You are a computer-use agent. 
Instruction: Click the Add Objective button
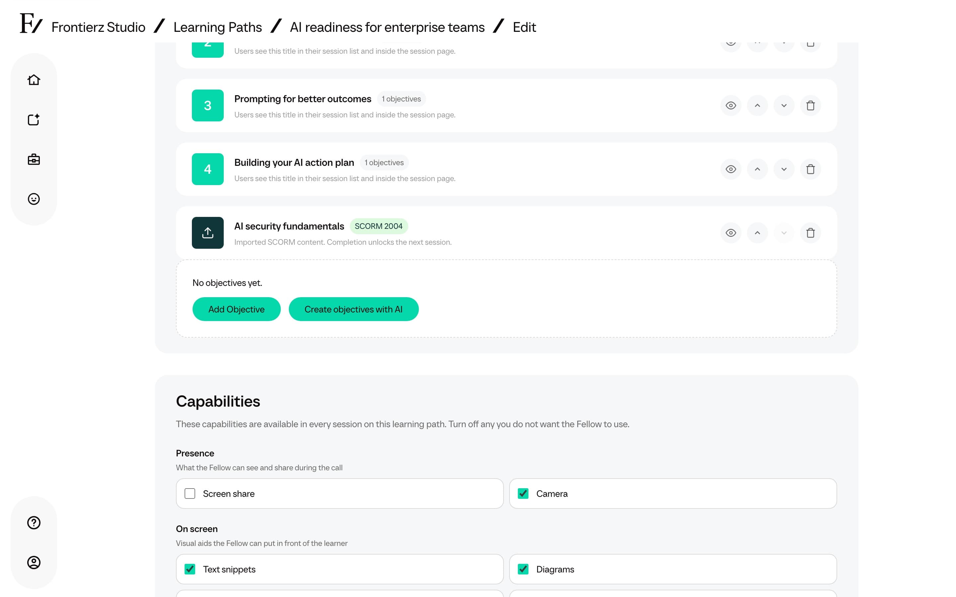pyautogui.click(x=237, y=309)
